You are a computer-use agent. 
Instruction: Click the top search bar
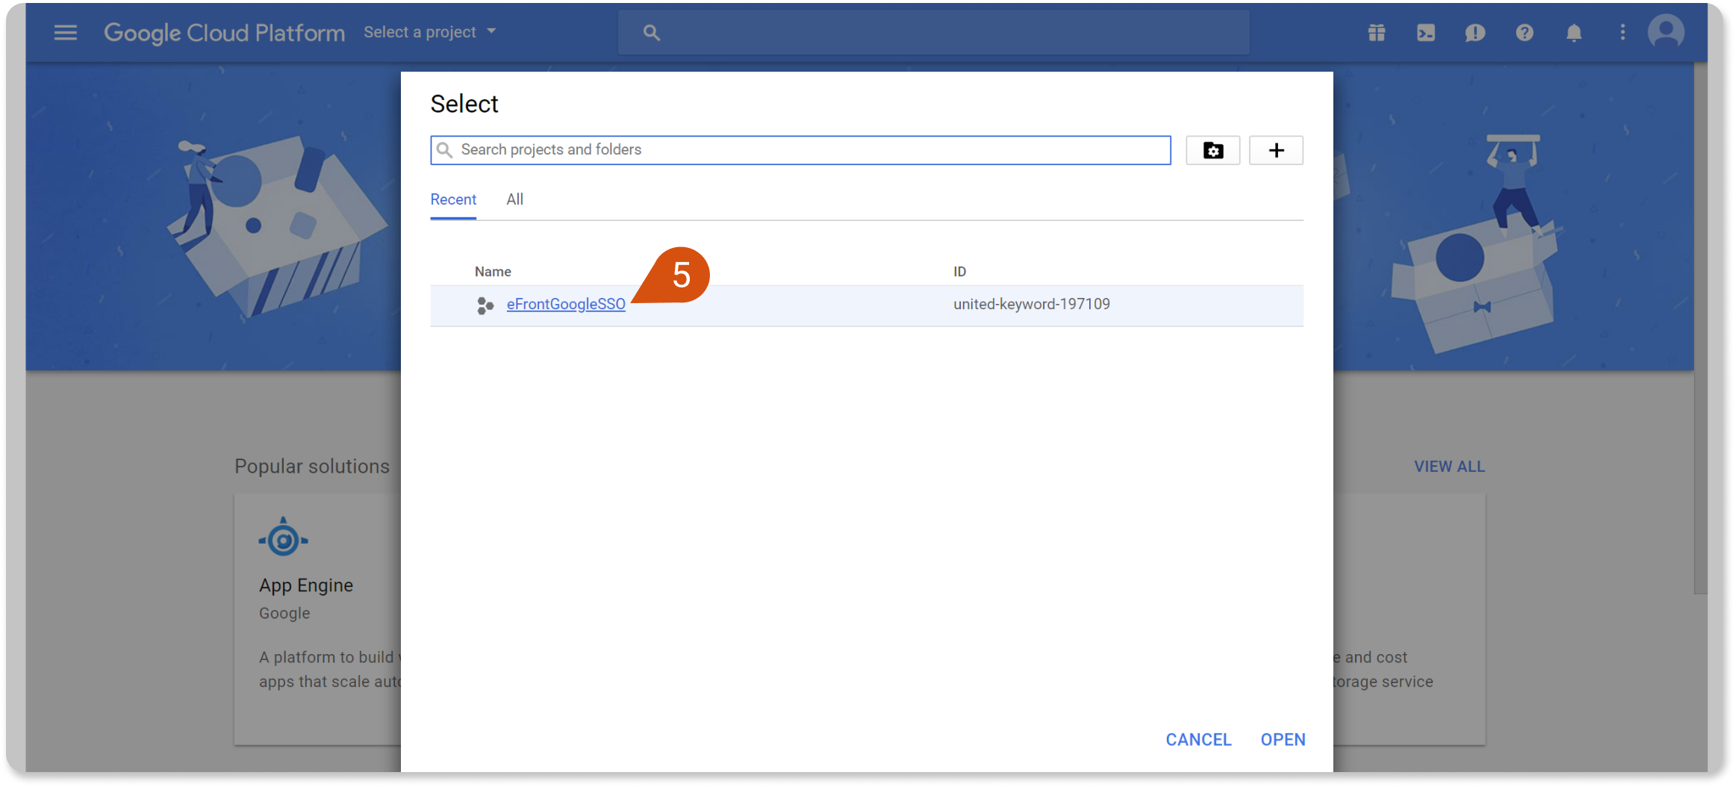[933, 32]
